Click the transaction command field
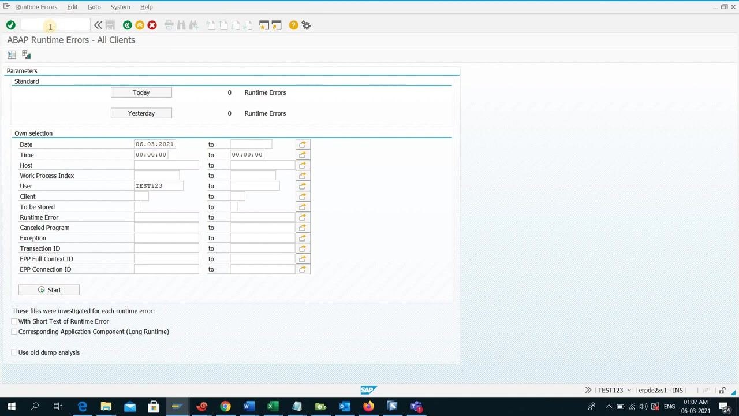This screenshot has width=739, height=416. pos(55,25)
